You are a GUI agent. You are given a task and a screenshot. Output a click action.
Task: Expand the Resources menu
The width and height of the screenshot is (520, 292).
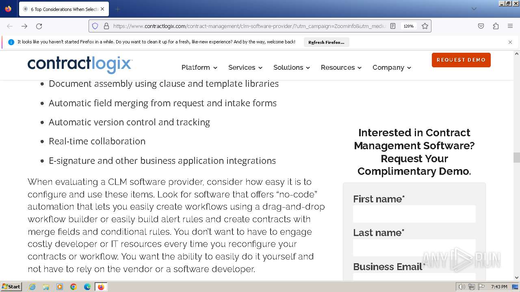341,67
